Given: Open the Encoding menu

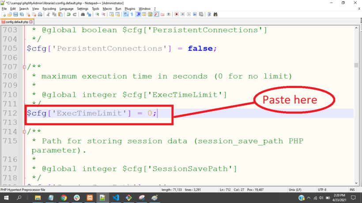Looking at the screenshot, I should [x=49, y=8].
